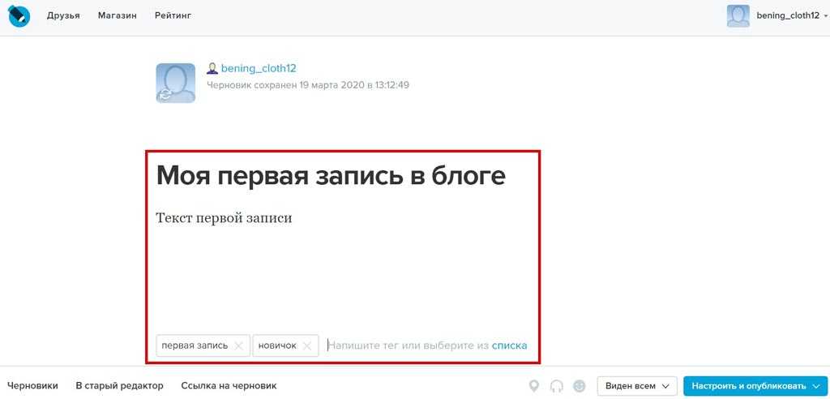Go to 'Магазин' in the top navigation
The height and width of the screenshot is (399, 830).
pos(117,15)
